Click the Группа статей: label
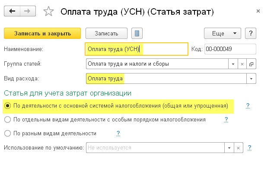 pyautogui.click(x=22, y=64)
